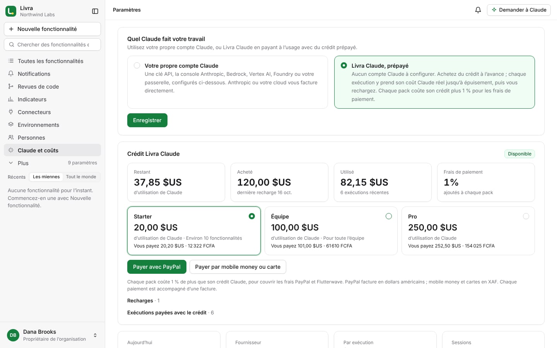Choose the Équipe 100,00 $US pack
This screenshot has width=557, height=348.
click(331, 231)
